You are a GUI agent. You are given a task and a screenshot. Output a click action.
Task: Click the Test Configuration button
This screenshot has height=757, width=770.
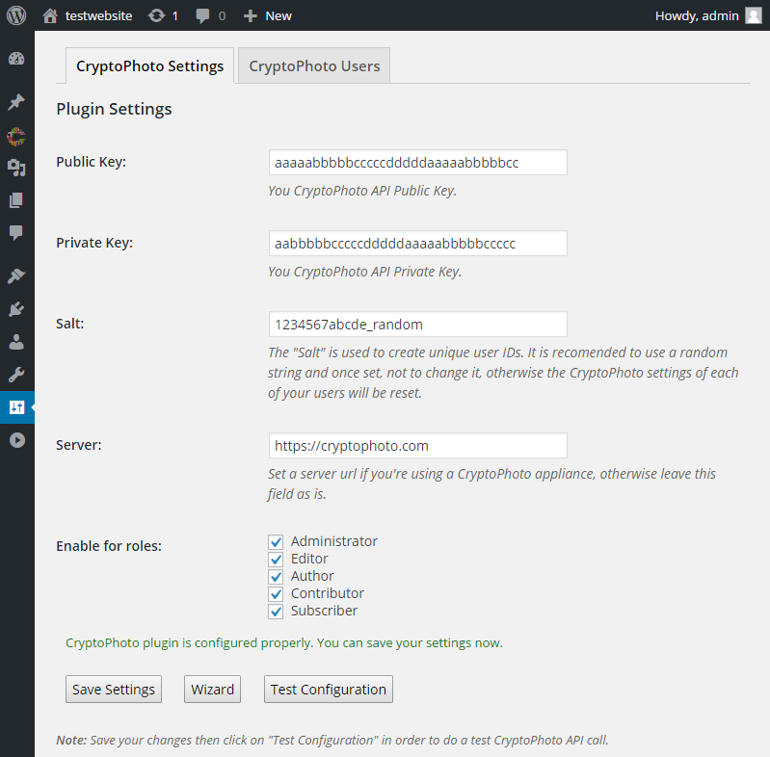(329, 690)
